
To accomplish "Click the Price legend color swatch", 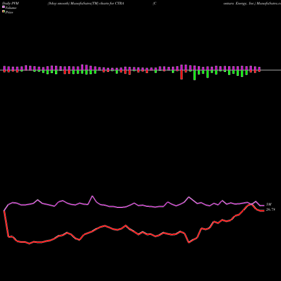I will [x=3, y=12].
